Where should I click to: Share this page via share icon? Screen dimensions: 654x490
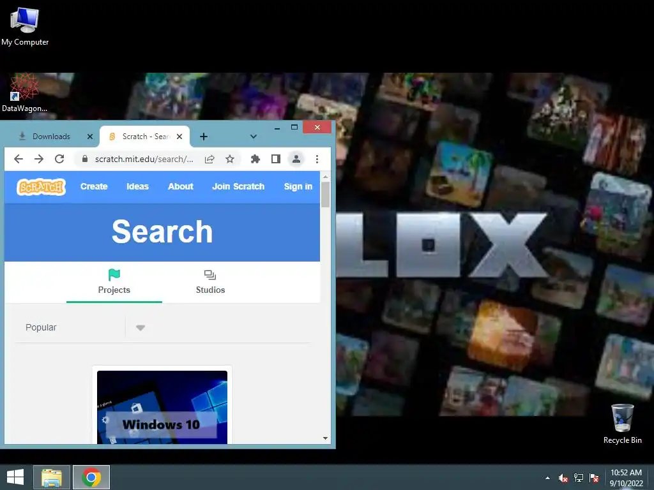coord(209,159)
